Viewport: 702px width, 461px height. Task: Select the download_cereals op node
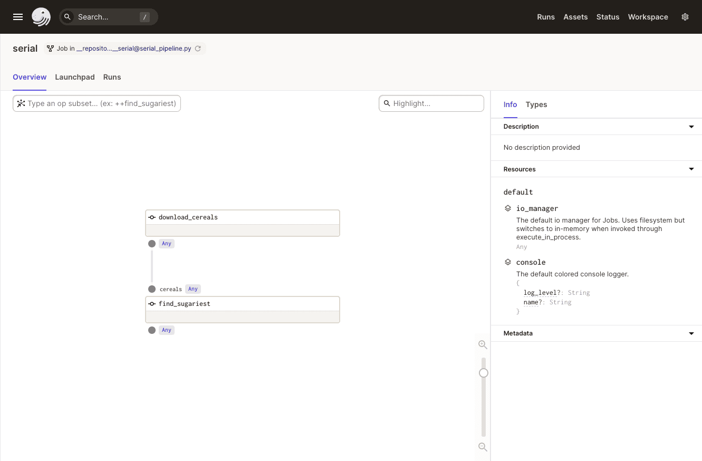(x=242, y=217)
